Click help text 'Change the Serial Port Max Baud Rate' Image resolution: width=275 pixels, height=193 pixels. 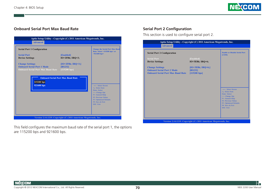[x=106, y=51]
